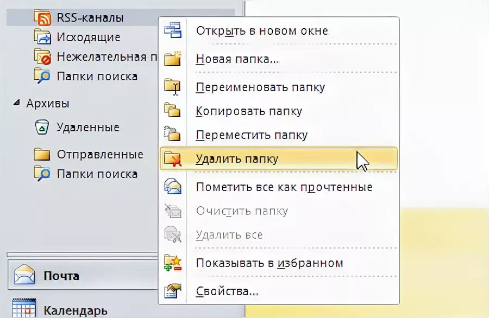The image size is (489, 318).
Task: Choose Удалить папку from context menu
Action: 279,159
